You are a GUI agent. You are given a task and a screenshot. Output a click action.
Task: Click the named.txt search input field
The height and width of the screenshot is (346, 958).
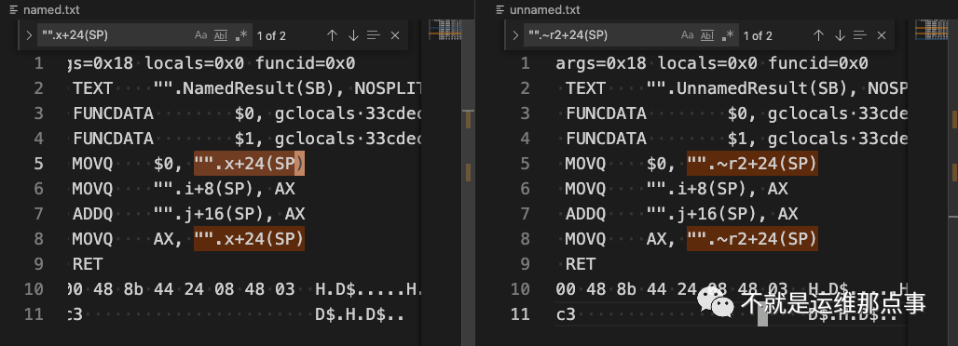[x=115, y=35]
